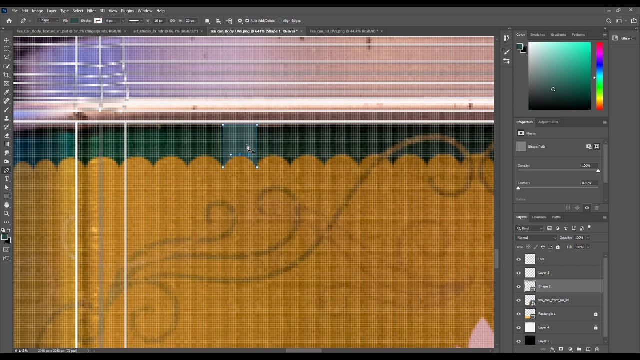Select the Eyedropper tool

pos(6,92)
